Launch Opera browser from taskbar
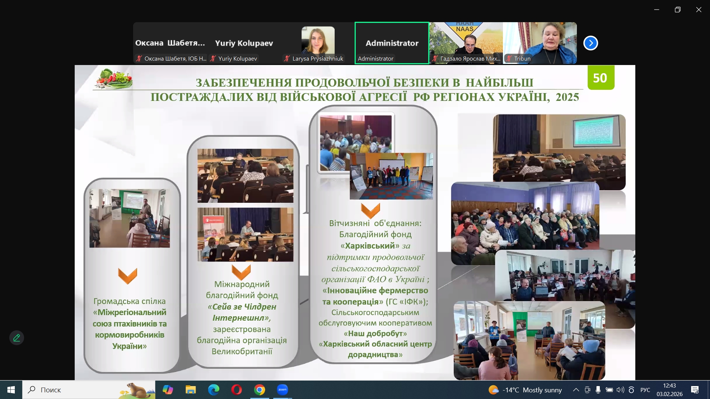Image resolution: width=710 pixels, height=399 pixels. pyautogui.click(x=237, y=390)
